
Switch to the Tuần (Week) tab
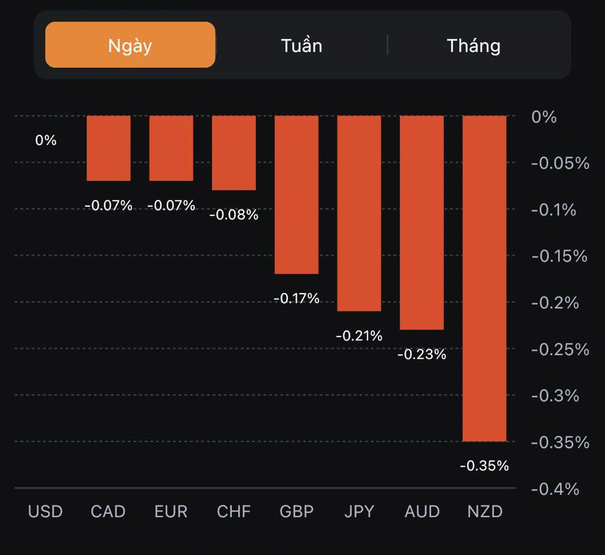tap(301, 45)
